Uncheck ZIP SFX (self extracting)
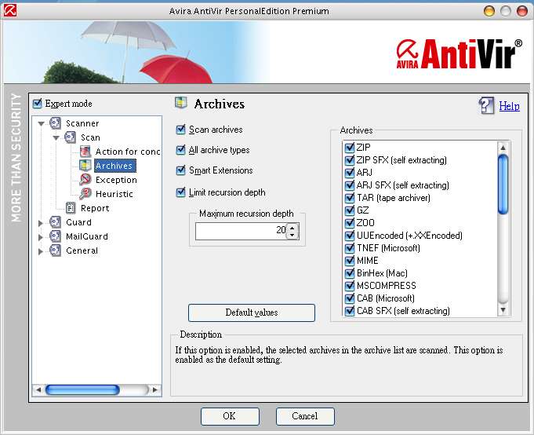Screen dimensions: 534x435 pos(350,160)
